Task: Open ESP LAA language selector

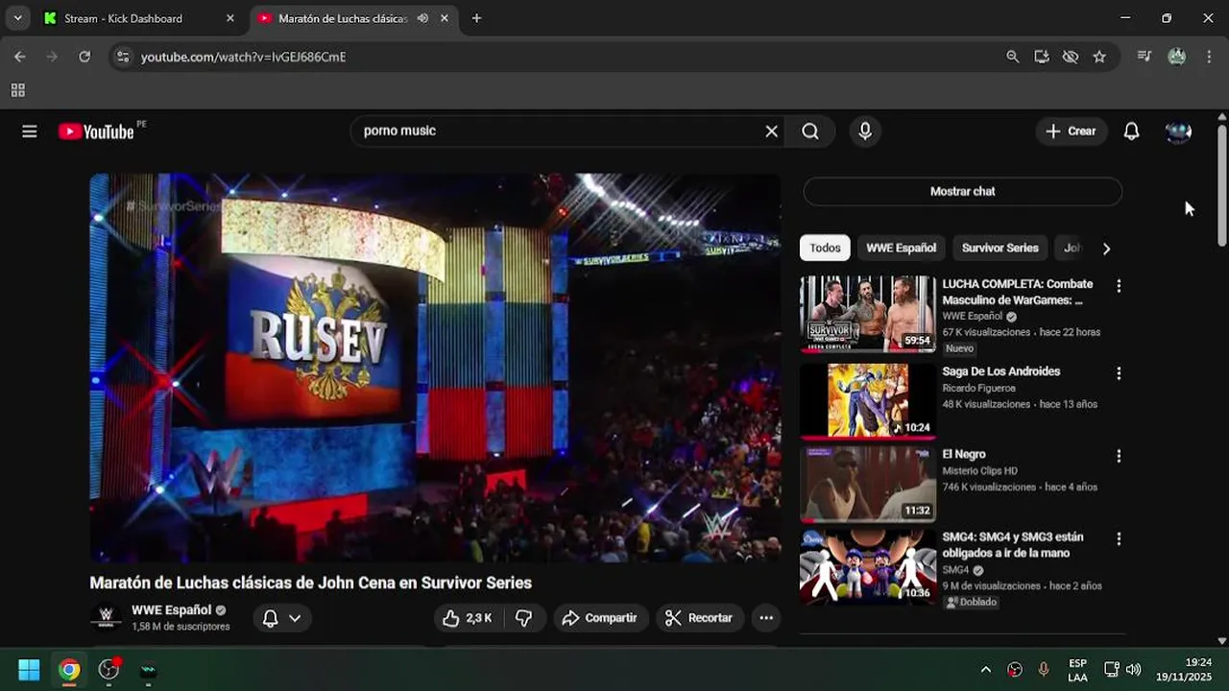Action: pyautogui.click(x=1077, y=670)
